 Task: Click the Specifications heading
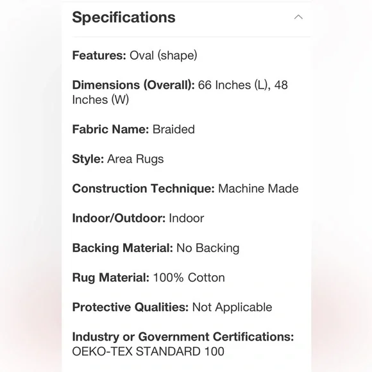point(124,17)
